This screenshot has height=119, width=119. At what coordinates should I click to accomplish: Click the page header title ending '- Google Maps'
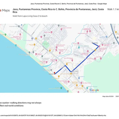coord(69,4)
